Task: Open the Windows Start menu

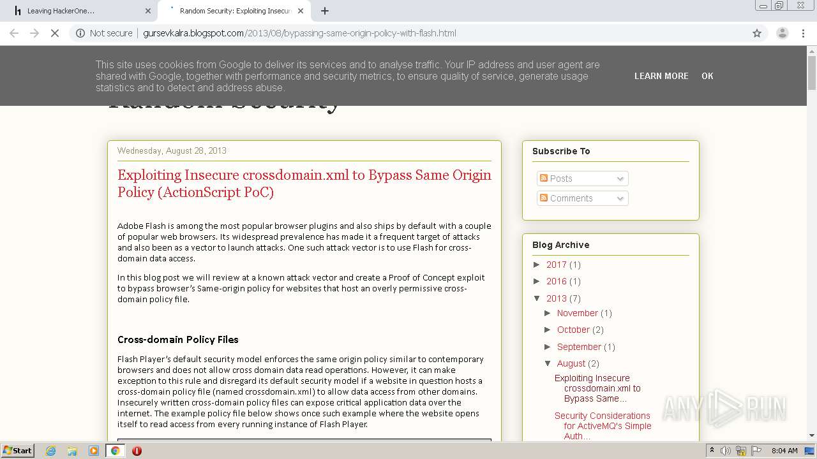Action: (x=17, y=451)
